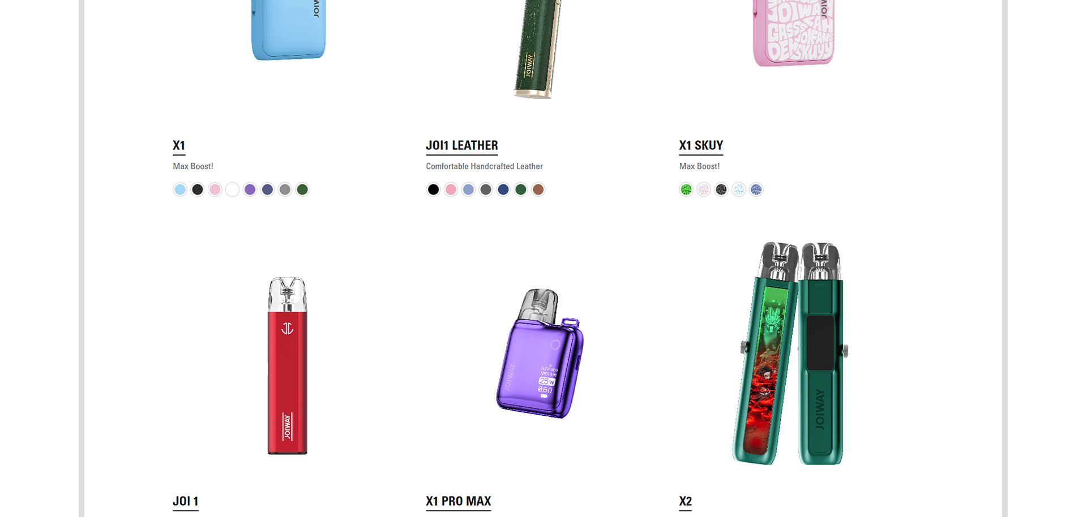Go to the X1 SKUY product page
The width and height of the screenshot is (1087, 517).
tap(701, 145)
